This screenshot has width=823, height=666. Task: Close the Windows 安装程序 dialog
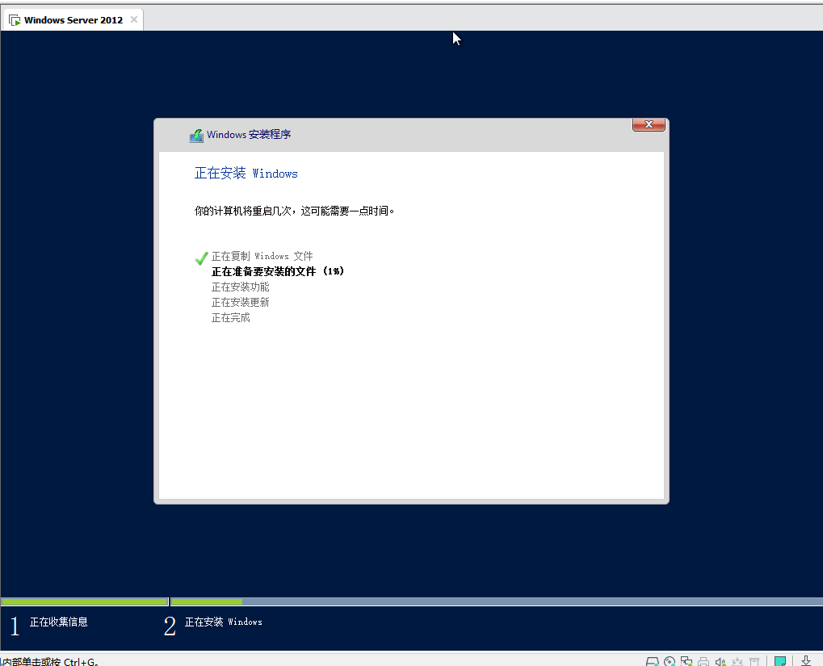pos(649,124)
